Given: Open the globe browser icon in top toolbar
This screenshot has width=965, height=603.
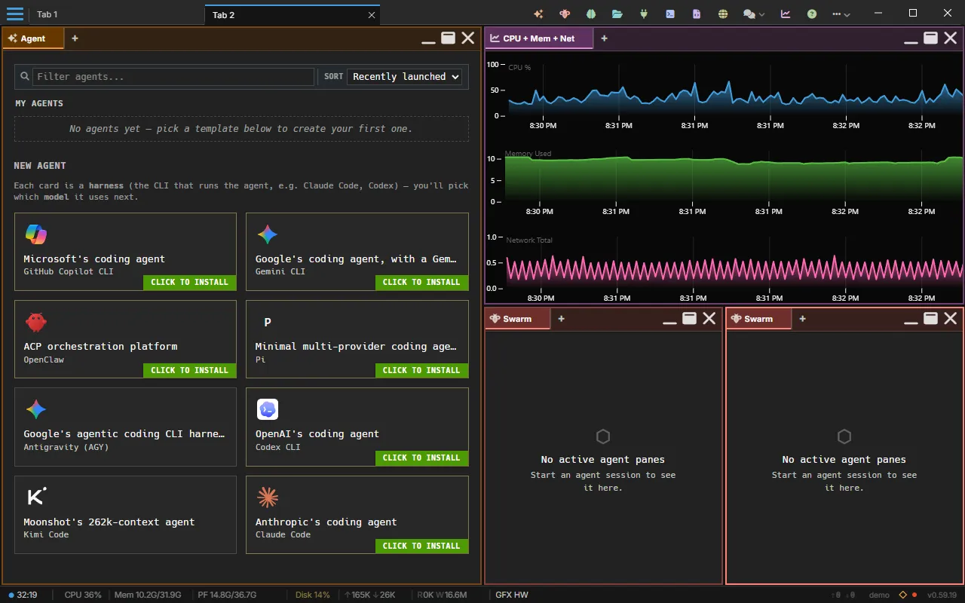Looking at the screenshot, I should point(723,14).
